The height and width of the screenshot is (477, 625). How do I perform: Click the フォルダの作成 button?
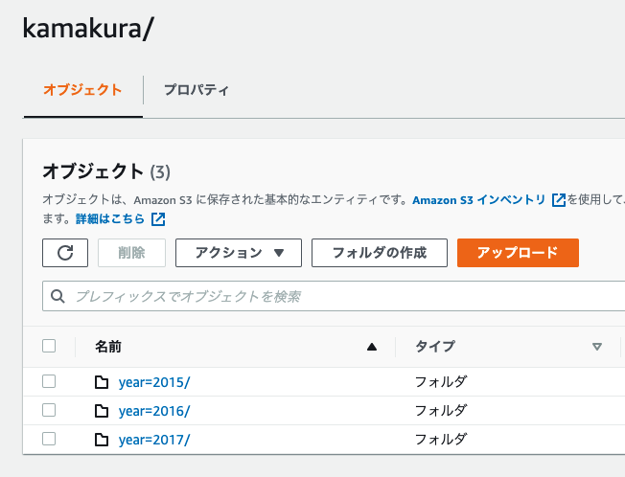(380, 253)
